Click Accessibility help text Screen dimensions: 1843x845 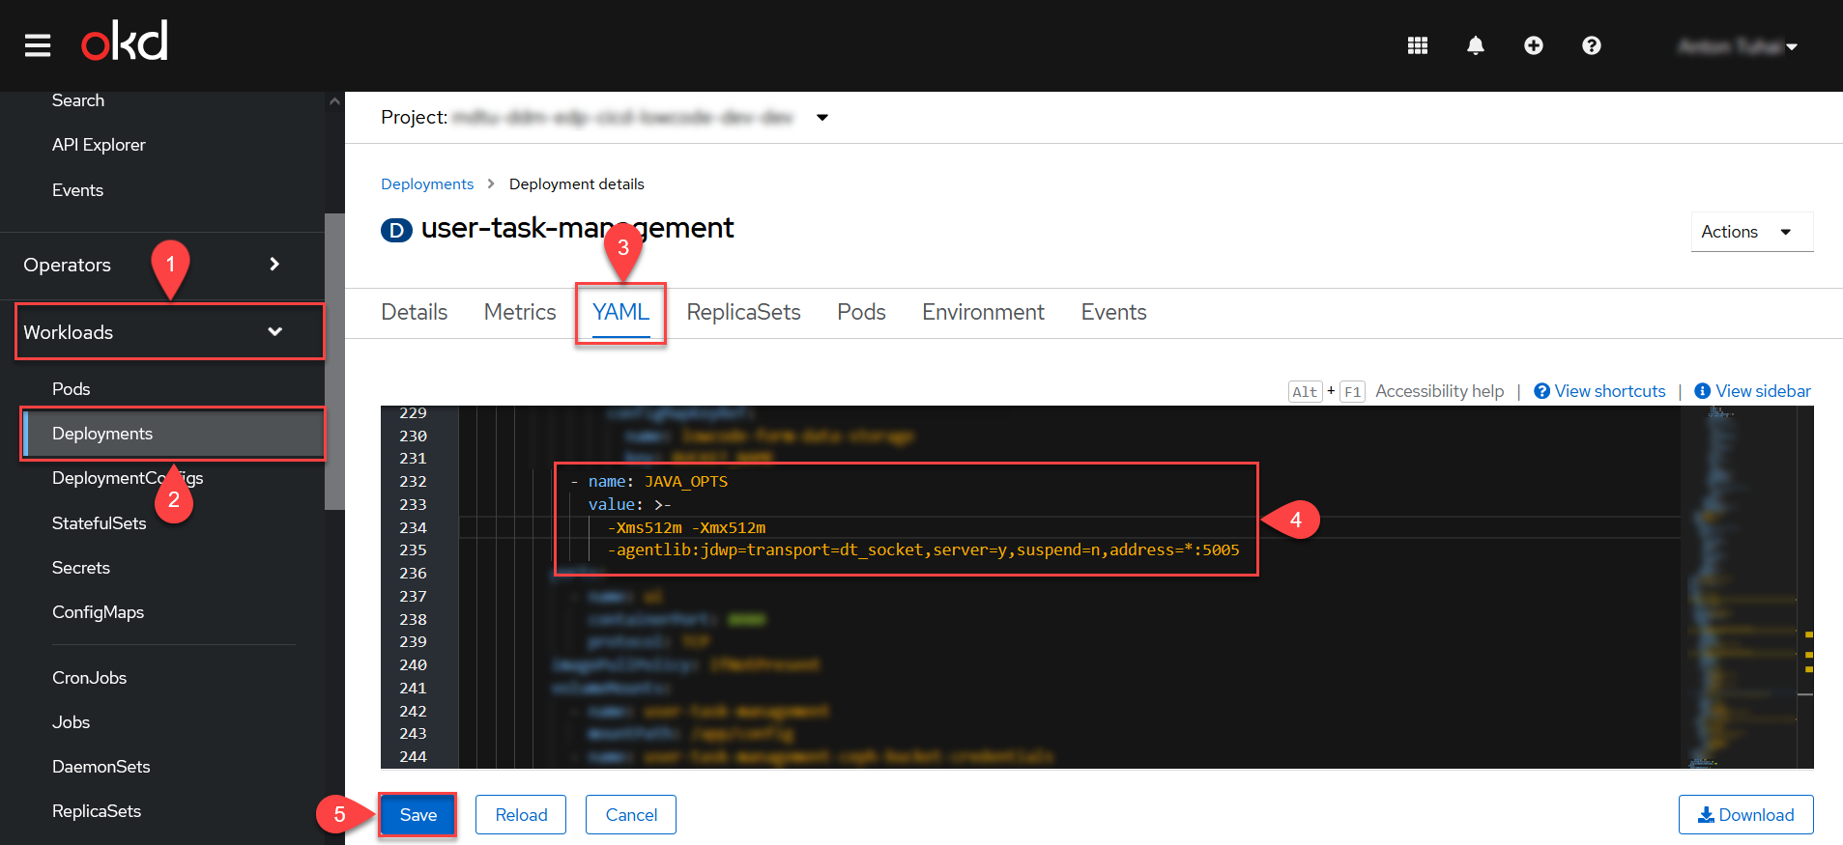click(x=1440, y=391)
